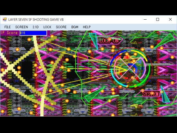This screenshot has height=133, width=177.
Task: Minimize the game window
Action: coord(145,19)
